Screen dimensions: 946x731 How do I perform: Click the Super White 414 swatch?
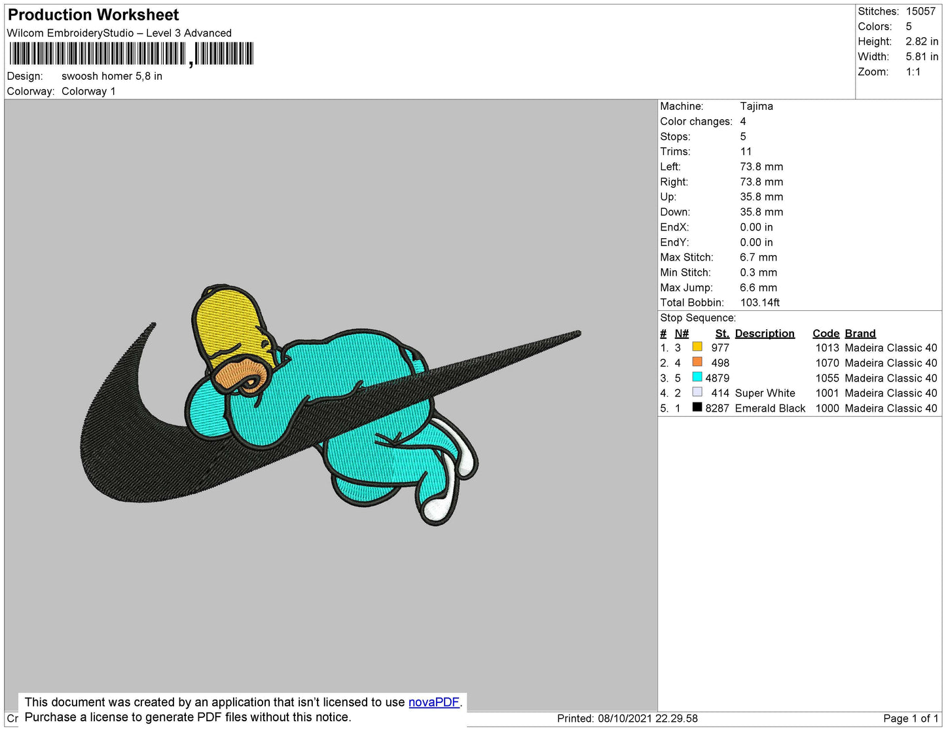coord(697,392)
